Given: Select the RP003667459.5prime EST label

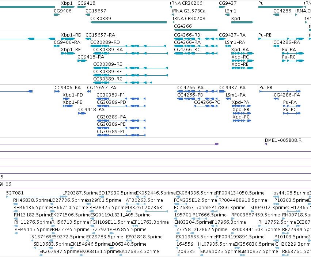Looking at the screenshot, I should pos(255,215).
